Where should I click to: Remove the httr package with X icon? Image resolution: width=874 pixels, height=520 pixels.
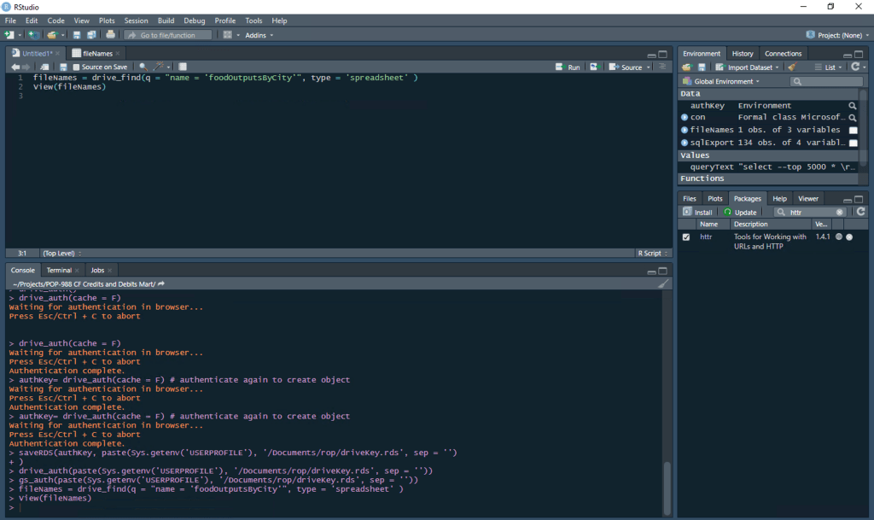coord(849,237)
